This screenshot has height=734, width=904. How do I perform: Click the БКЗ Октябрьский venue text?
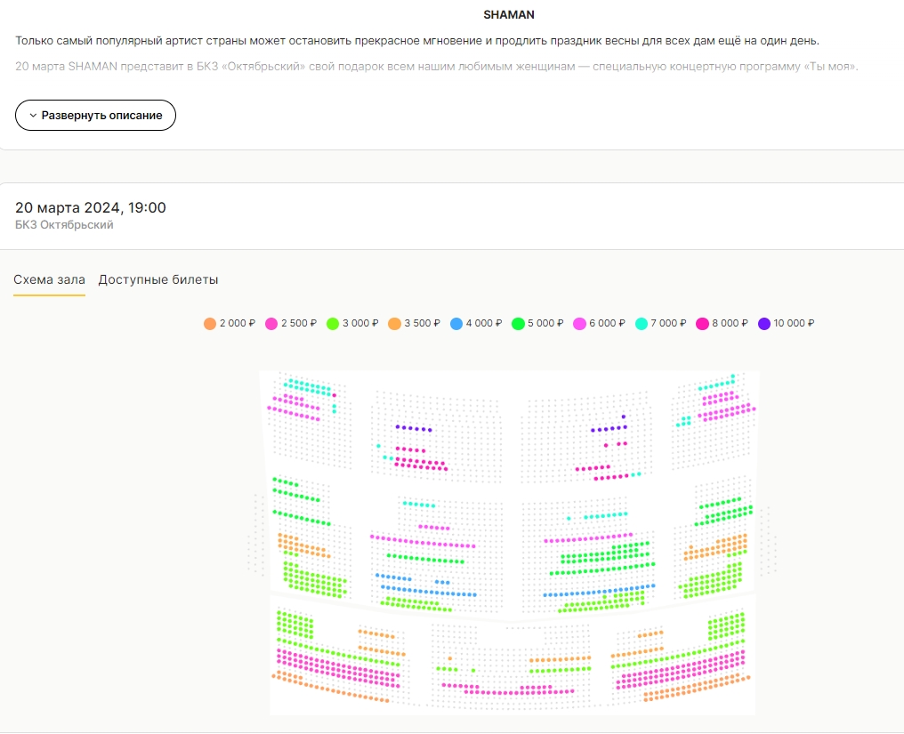pos(64,225)
